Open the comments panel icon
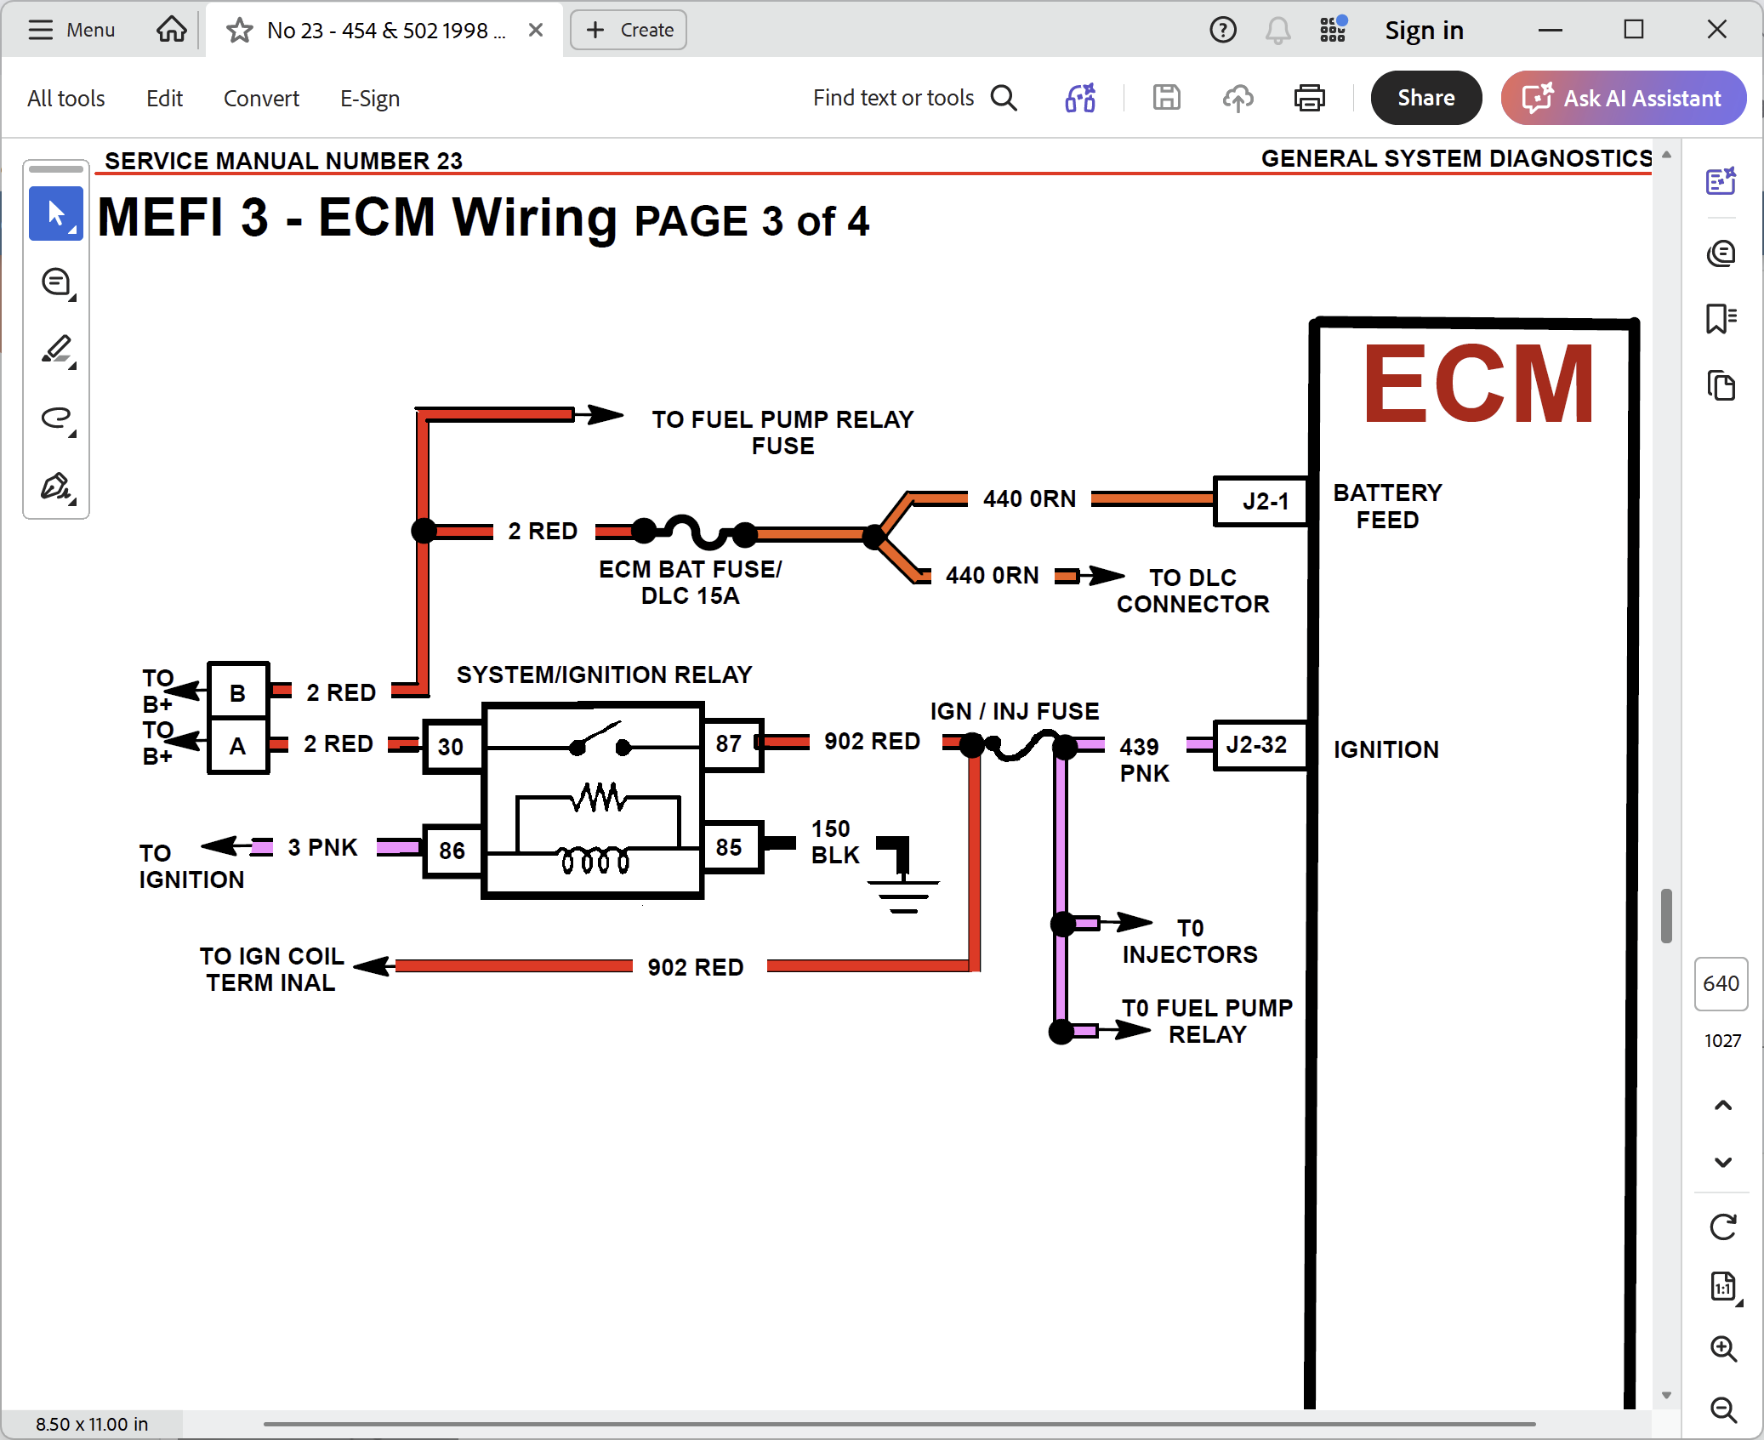 [x=1721, y=253]
